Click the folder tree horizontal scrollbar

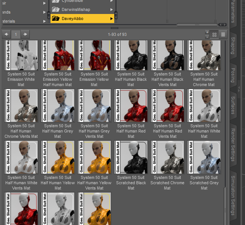(197, 25)
